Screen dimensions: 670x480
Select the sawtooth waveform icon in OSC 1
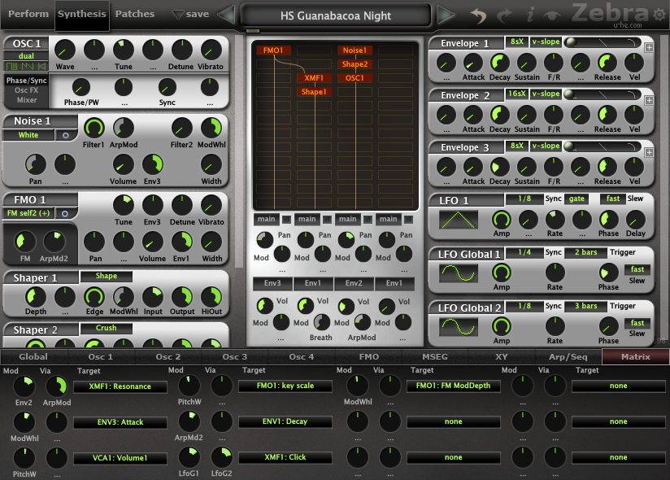pos(28,66)
